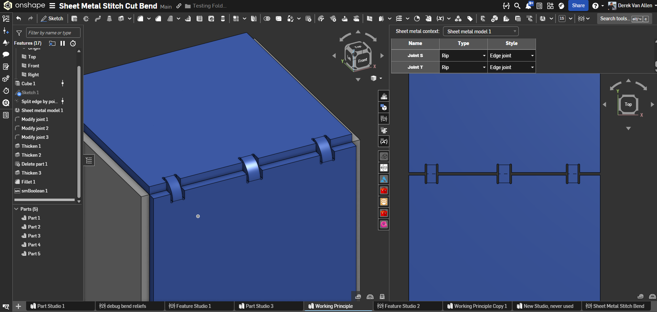Toggle the feature list panel icon
657x312 pixels.
click(x=6, y=19)
